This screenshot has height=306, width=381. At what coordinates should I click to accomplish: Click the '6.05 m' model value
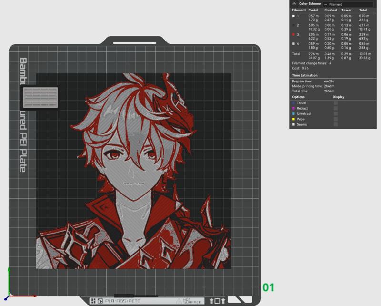point(313,25)
